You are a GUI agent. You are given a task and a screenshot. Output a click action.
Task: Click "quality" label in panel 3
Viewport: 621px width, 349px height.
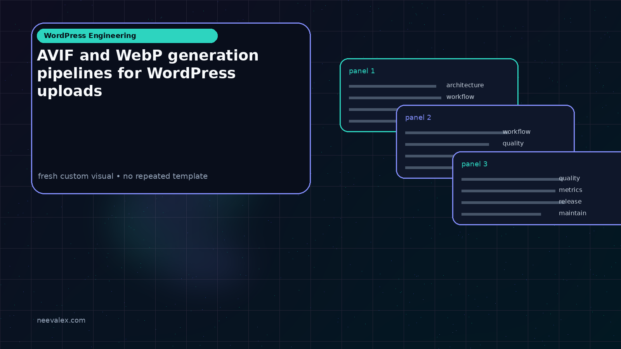tap(569, 178)
